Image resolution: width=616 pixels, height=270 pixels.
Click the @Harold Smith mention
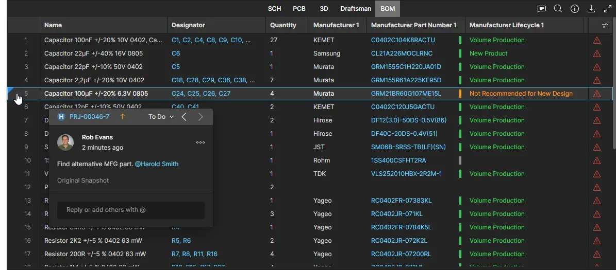click(157, 164)
